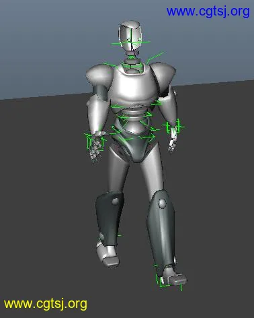Select the green wrist control on right side hand
This screenshot has height=318, width=254.
click(173, 127)
